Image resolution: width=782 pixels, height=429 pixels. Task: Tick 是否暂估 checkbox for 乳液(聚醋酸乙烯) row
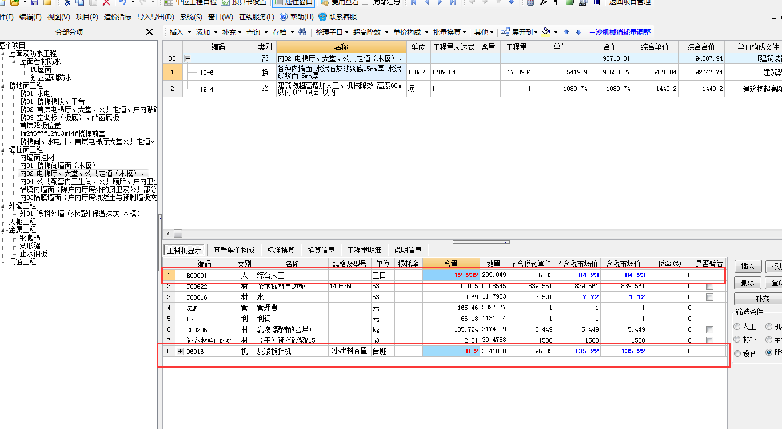(x=709, y=330)
